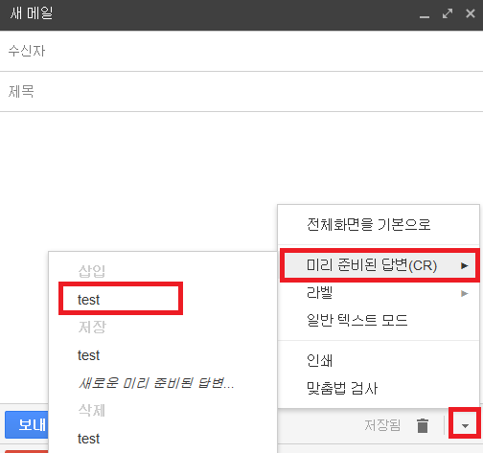
Task: Click the 제목 subject field
Action: [x=241, y=92]
